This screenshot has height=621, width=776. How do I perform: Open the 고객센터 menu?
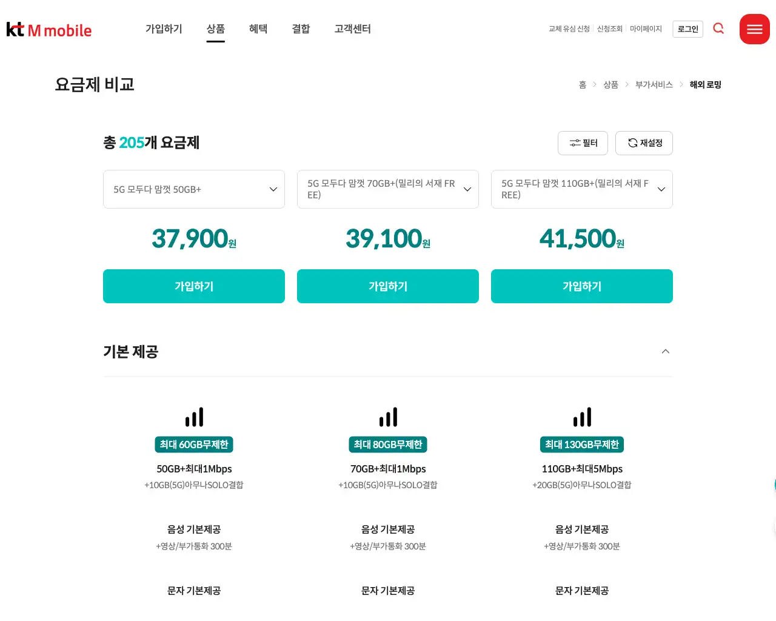[x=352, y=29]
